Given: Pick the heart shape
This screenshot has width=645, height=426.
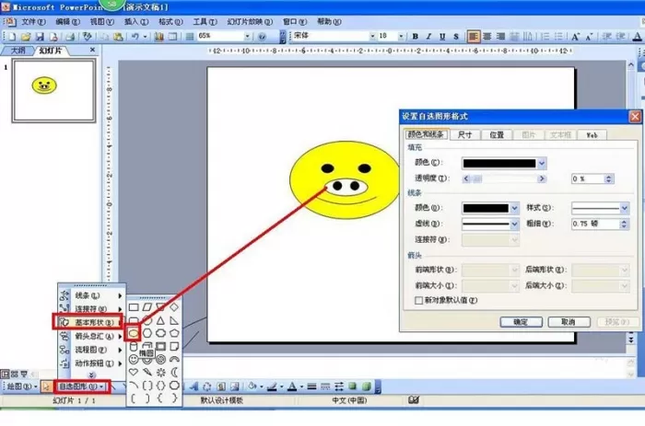Looking at the screenshot, I should pos(134,373).
